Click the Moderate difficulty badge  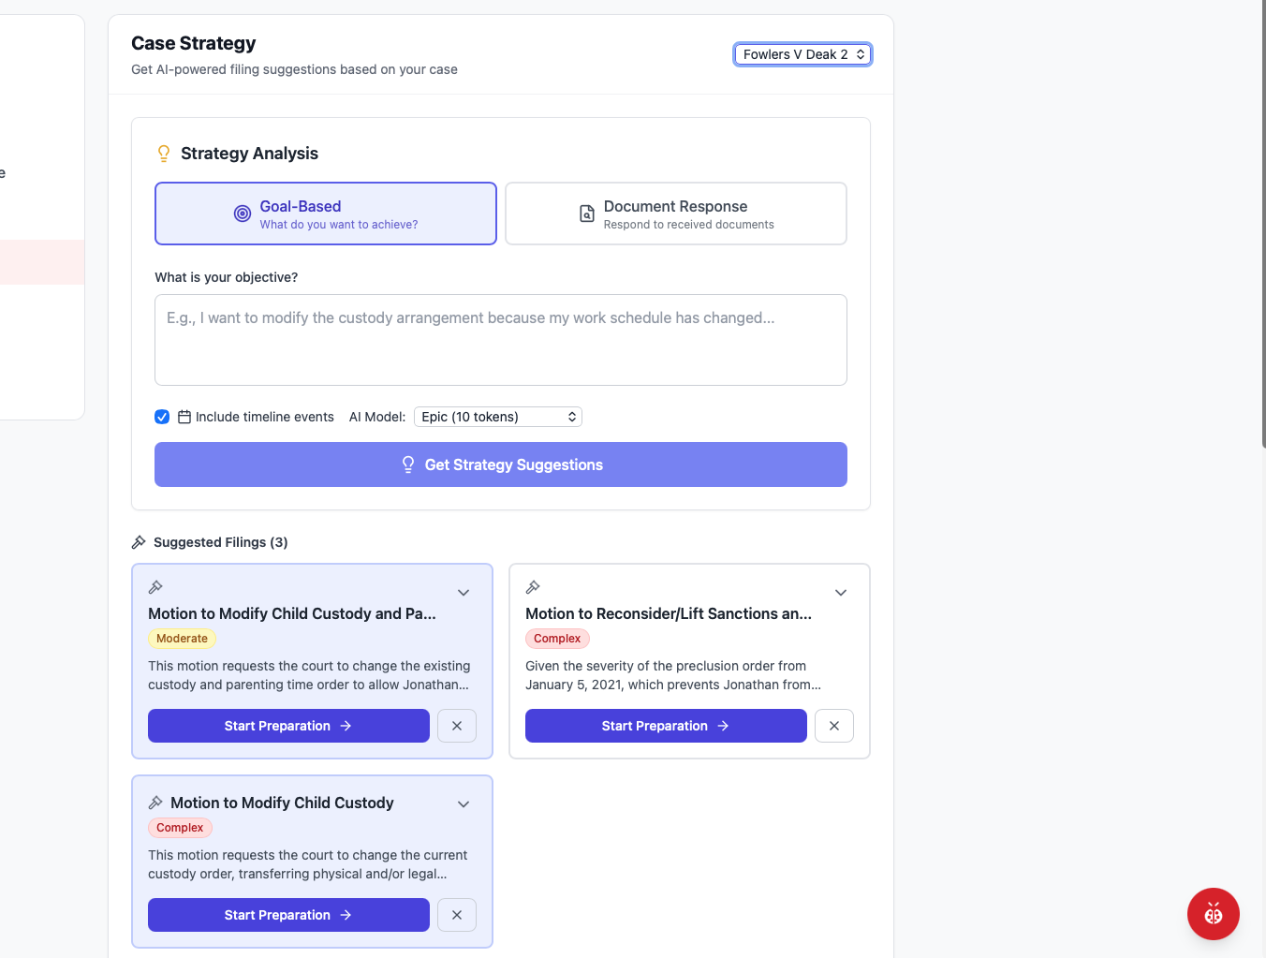[x=182, y=639]
